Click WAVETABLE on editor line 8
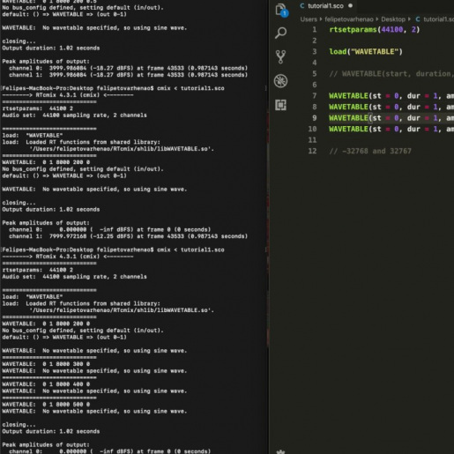 (348, 107)
